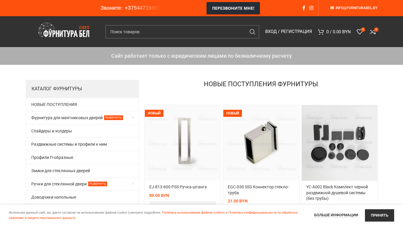Open ВХОД / РЕГИСТРАЦИЯ link

tap(289, 31)
